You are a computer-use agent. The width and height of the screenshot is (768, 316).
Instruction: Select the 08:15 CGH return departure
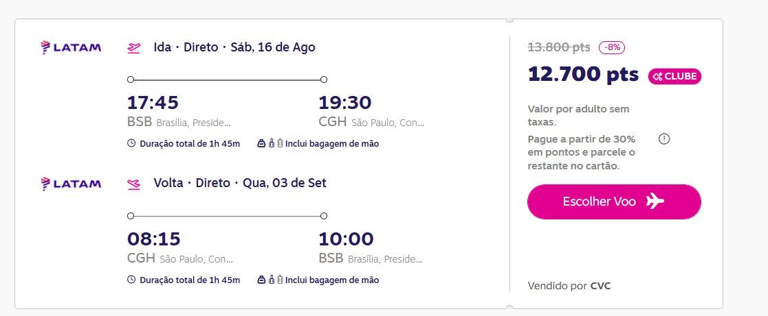point(154,239)
